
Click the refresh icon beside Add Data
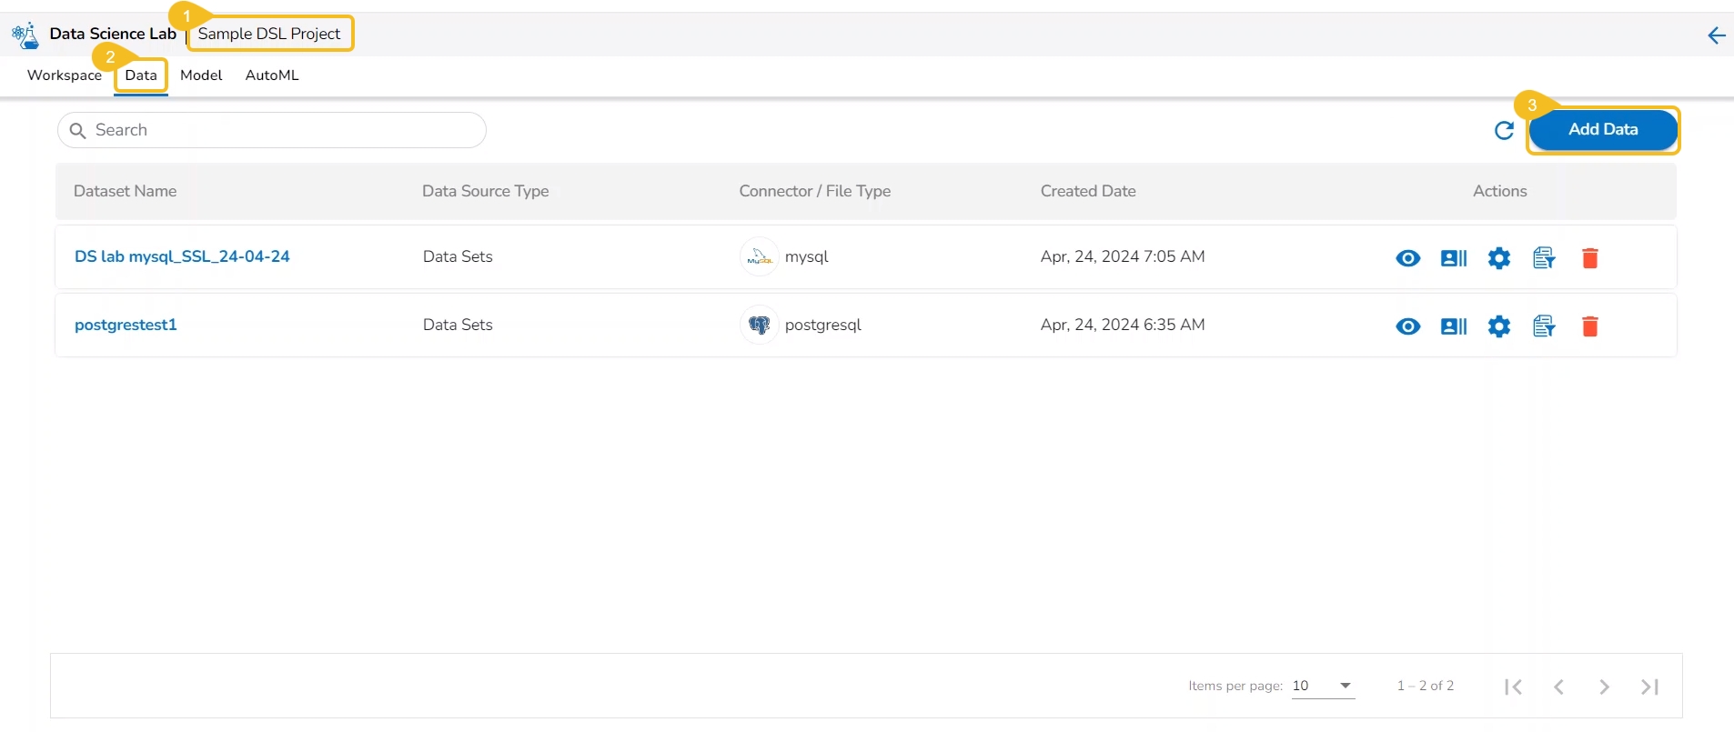[x=1504, y=131]
